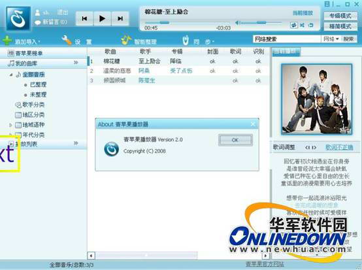
Task: Click the 搜索 search button
Action: pyautogui.click(x=348, y=39)
